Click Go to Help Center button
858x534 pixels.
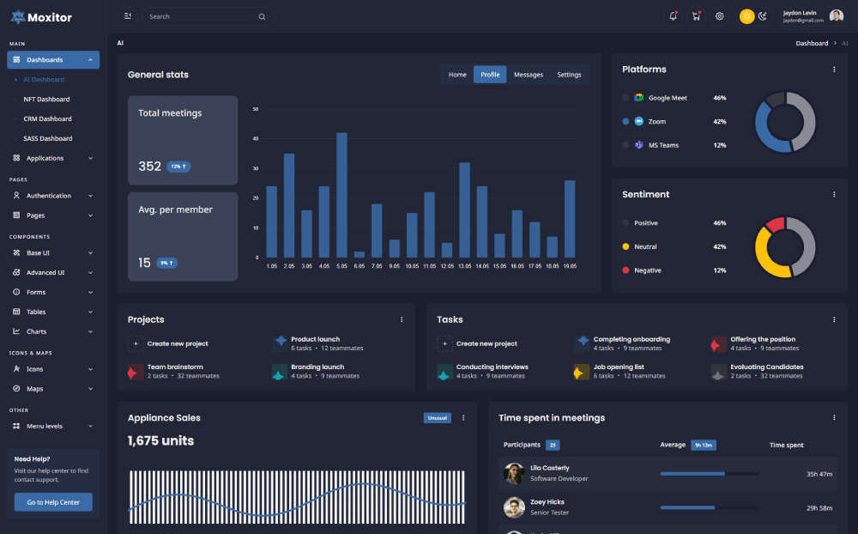tap(53, 502)
